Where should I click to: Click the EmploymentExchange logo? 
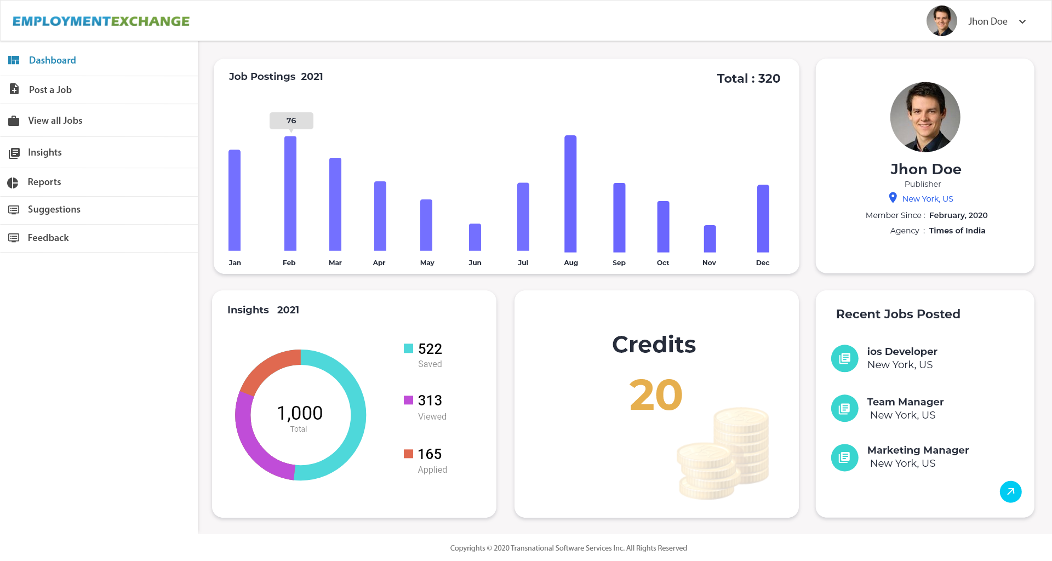(101, 21)
